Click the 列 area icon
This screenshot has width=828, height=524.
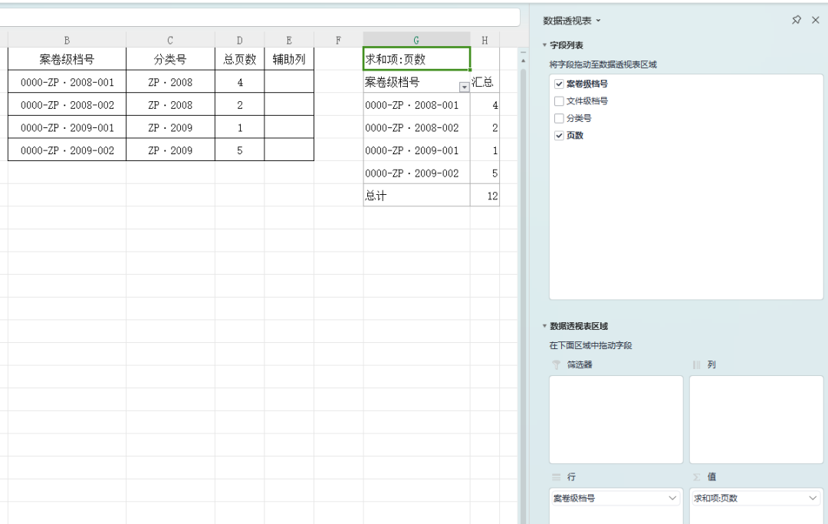[x=696, y=364]
